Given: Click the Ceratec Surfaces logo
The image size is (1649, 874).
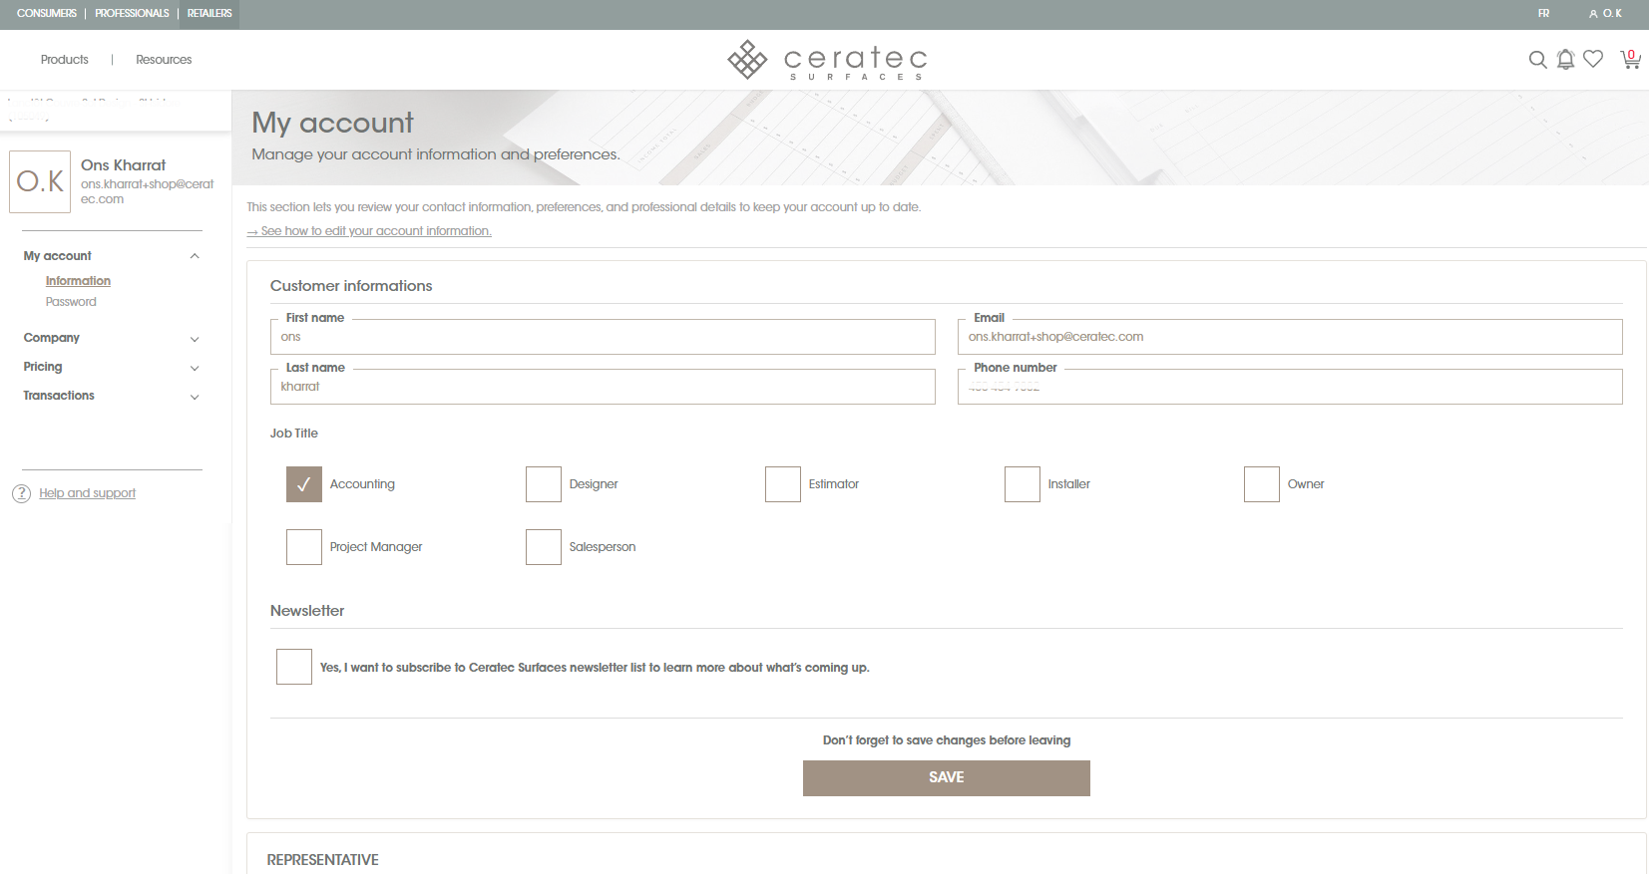Looking at the screenshot, I should (827, 60).
